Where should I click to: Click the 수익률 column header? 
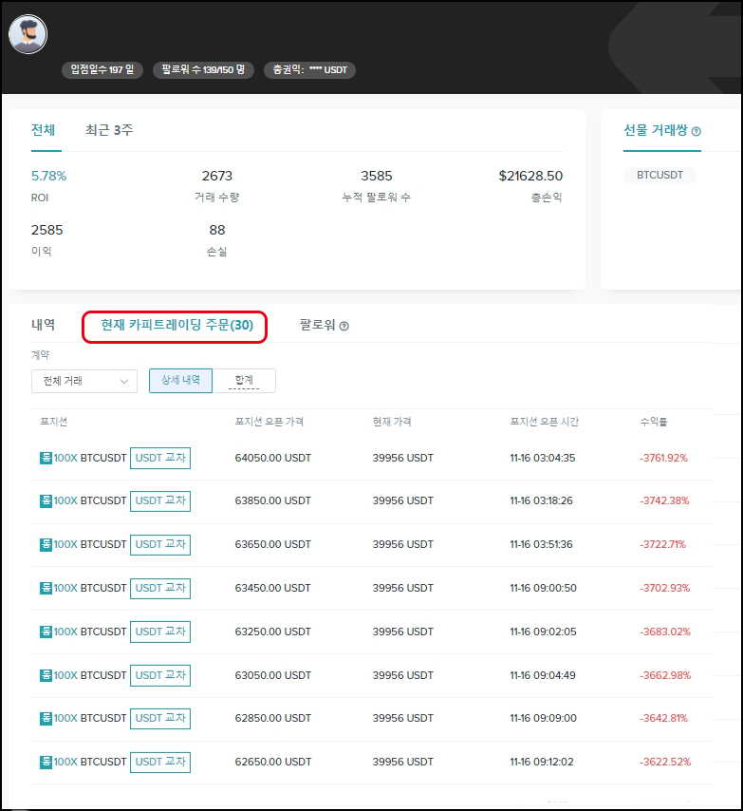click(654, 422)
